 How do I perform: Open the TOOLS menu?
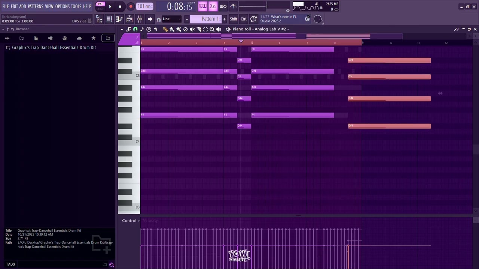(x=76, y=6)
